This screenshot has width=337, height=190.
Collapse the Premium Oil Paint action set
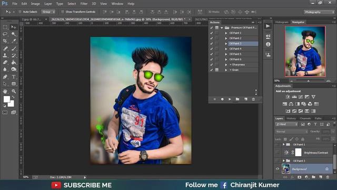222,28
